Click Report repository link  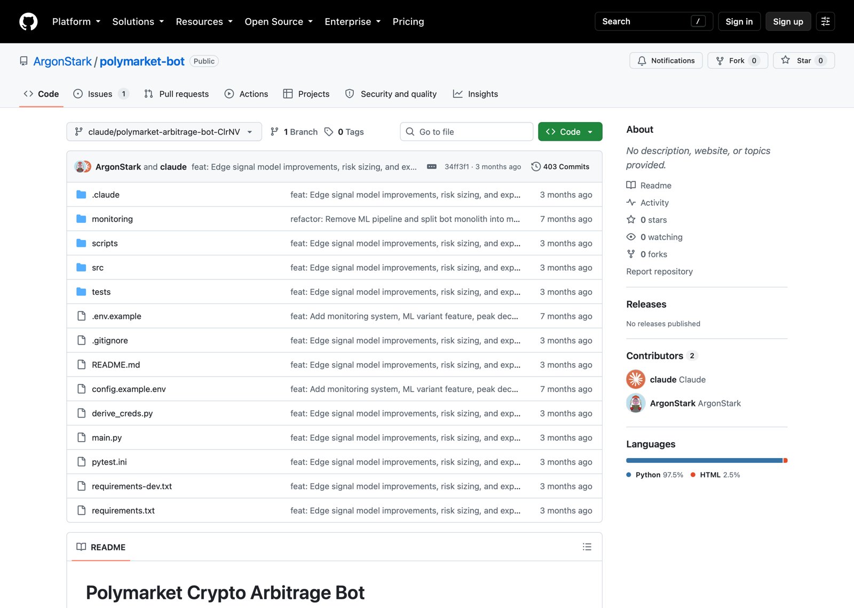[x=659, y=271]
